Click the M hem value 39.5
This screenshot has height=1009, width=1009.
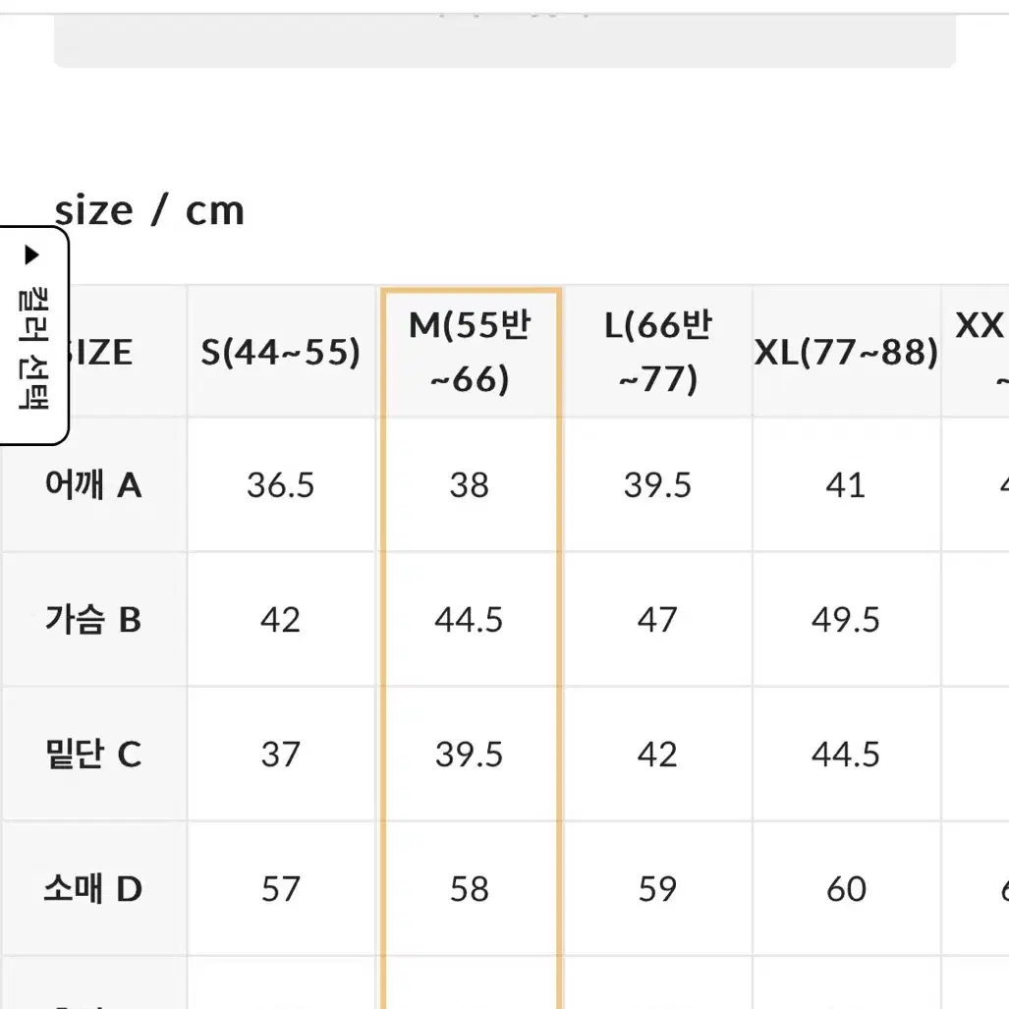click(x=469, y=755)
